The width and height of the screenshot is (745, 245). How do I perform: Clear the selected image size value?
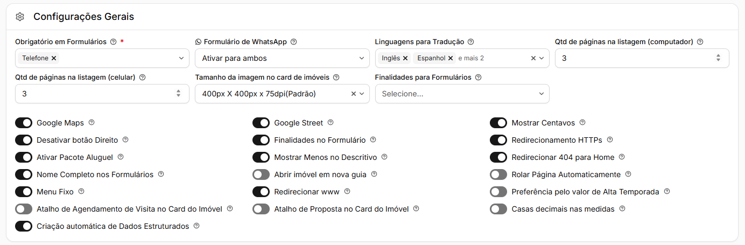pos(354,94)
